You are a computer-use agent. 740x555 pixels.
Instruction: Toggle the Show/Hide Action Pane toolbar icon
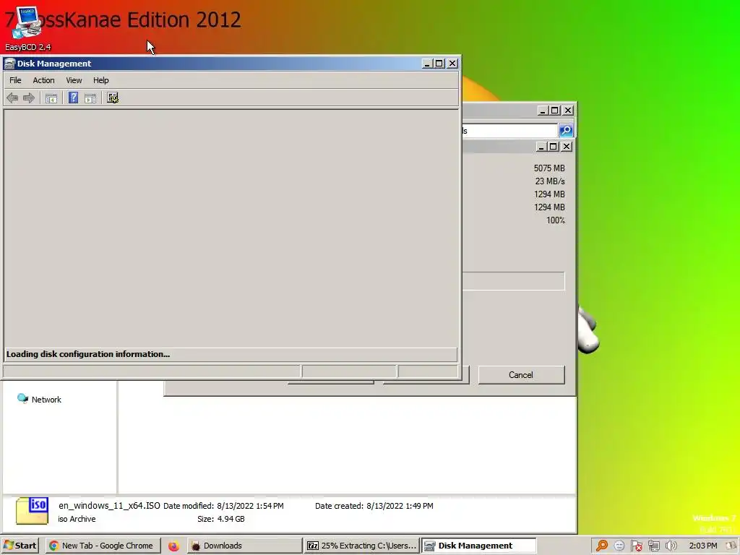tap(90, 98)
